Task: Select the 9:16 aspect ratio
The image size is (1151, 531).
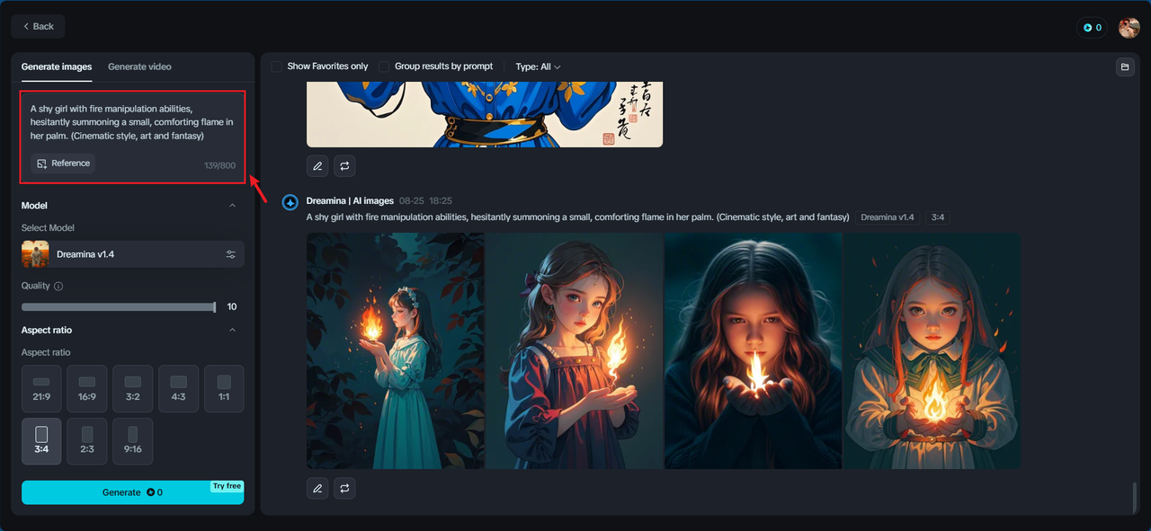Action: [132, 441]
